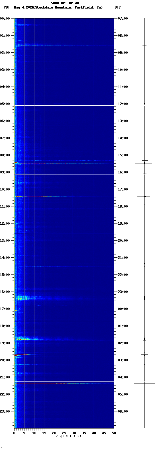Click the '14:00' UTC axis label

[123, 138]
